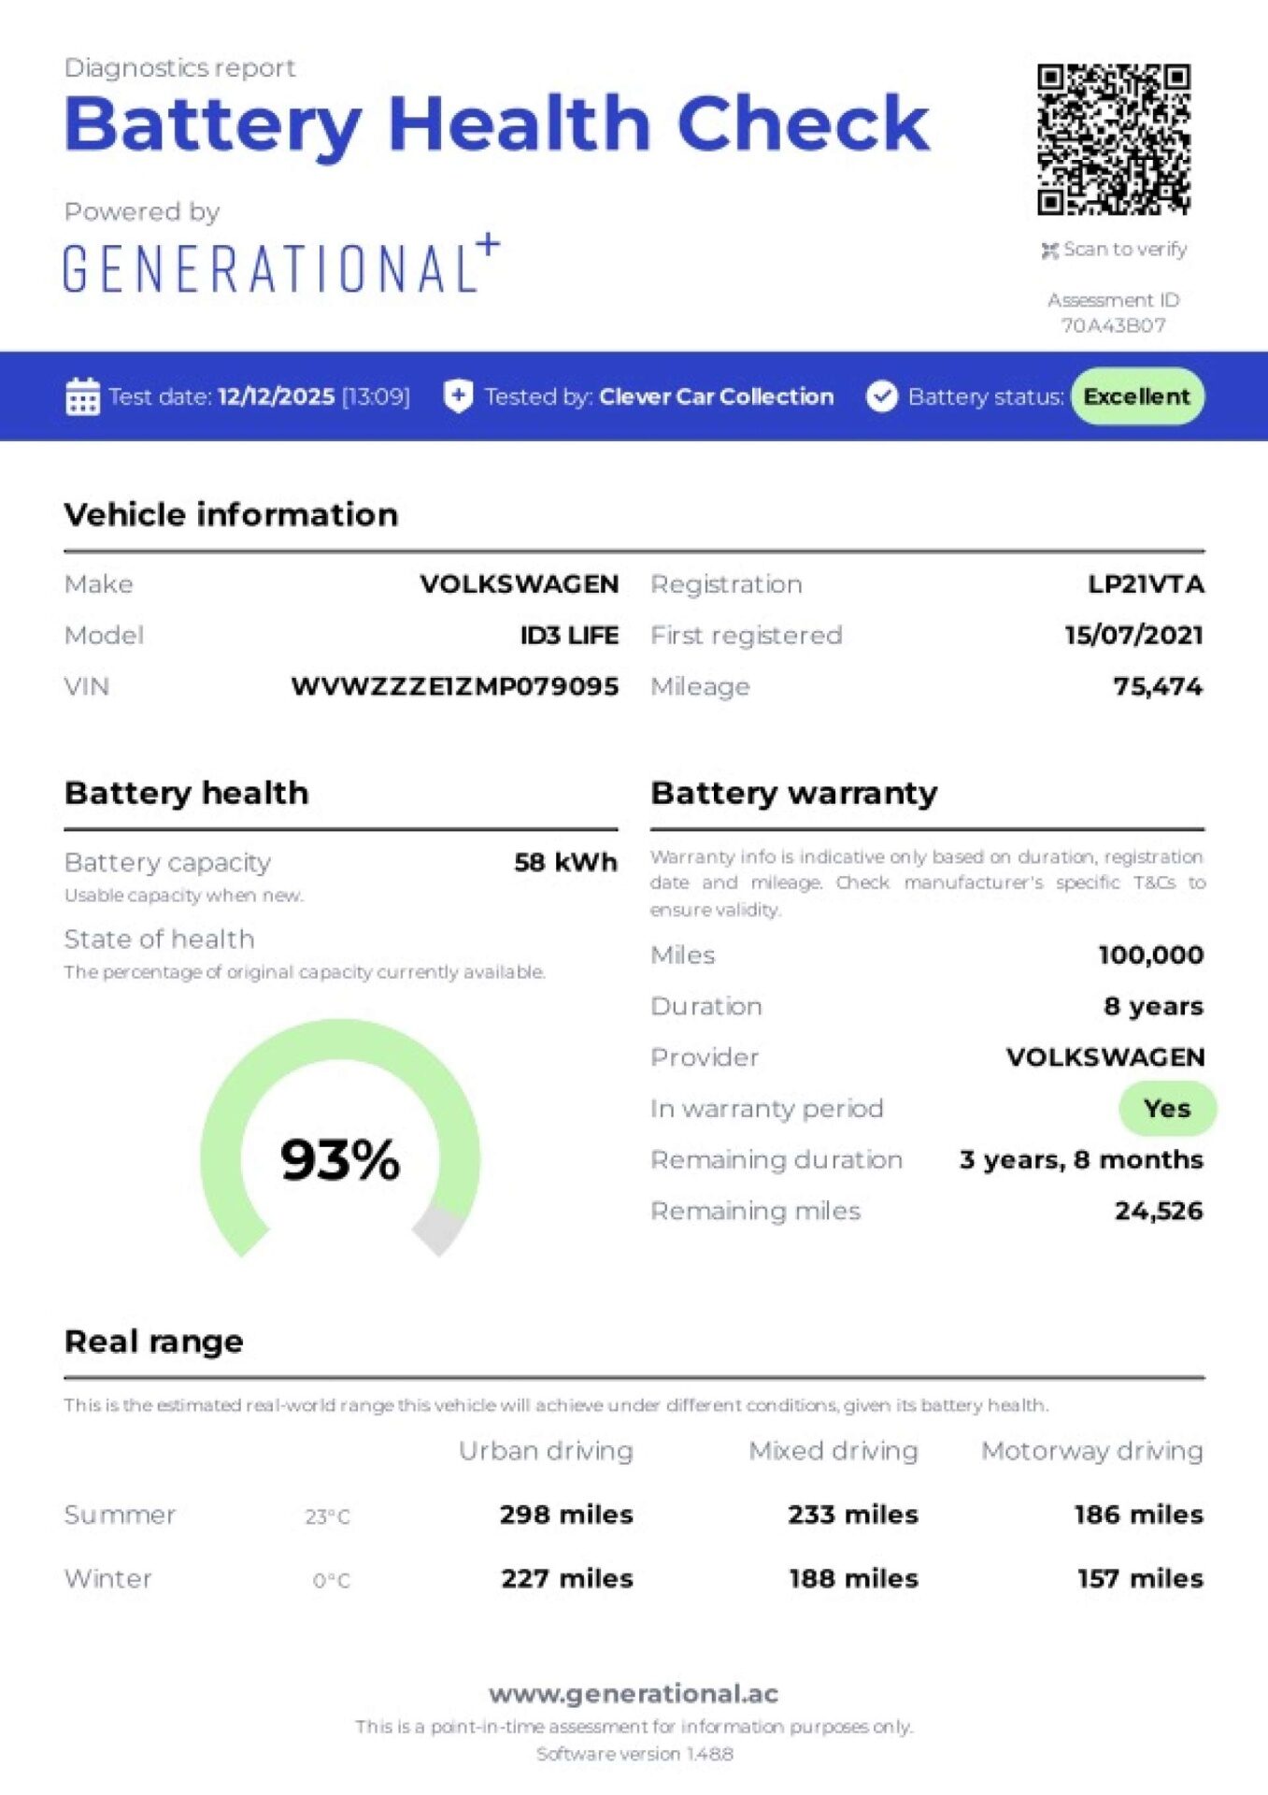Select winter urban range 227 miles
The width and height of the screenshot is (1268, 1795).
(567, 1579)
